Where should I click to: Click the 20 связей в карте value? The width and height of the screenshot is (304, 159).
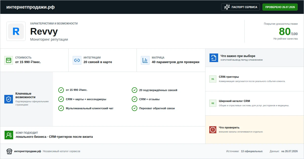coord(98,62)
